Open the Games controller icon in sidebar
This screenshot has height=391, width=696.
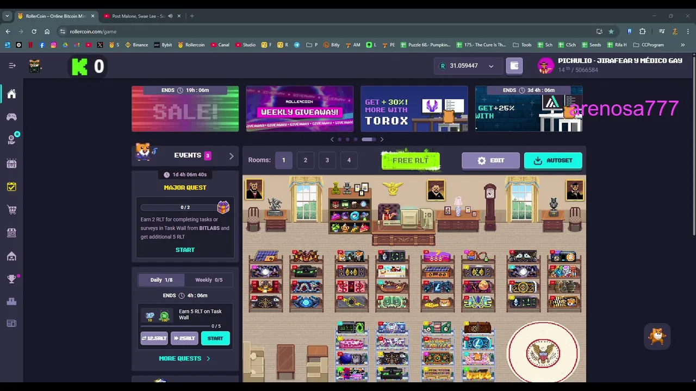pyautogui.click(x=11, y=117)
